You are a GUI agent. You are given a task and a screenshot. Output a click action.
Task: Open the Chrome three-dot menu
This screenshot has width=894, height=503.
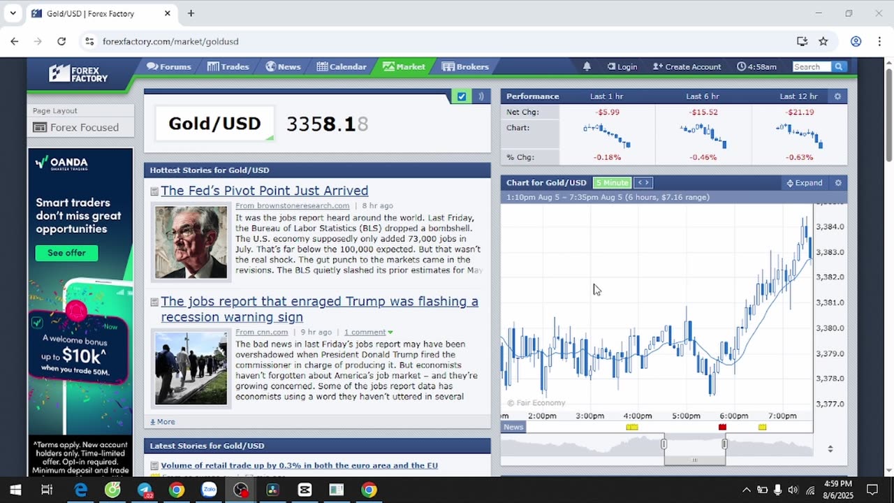tap(878, 41)
